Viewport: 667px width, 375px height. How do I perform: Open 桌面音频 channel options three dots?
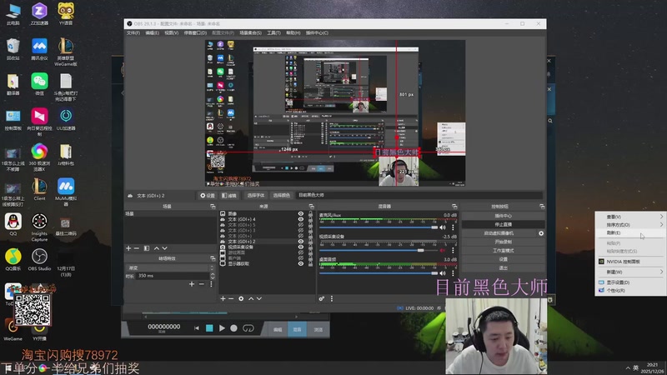(x=453, y=273)
